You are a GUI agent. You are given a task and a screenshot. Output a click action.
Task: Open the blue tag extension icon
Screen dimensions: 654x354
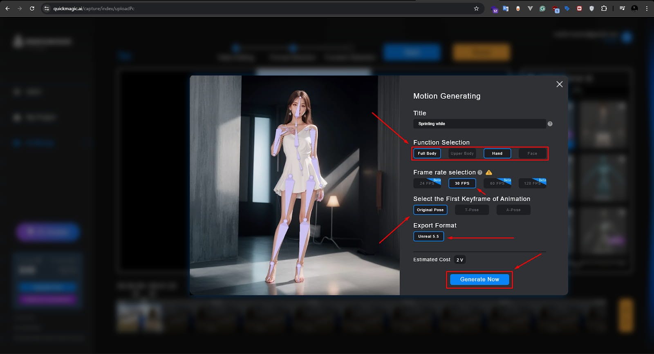click(567, 8)
